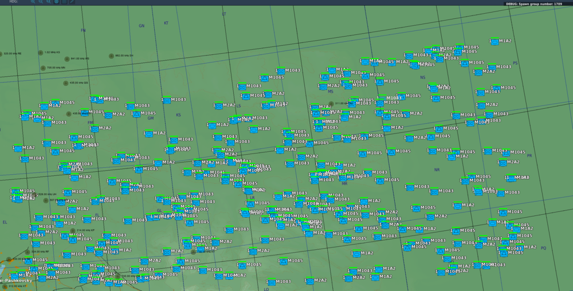Click the 1.02 MHz KS beacon icon
The height and width of the screenshot is (291, 573).
pos(41,53)
